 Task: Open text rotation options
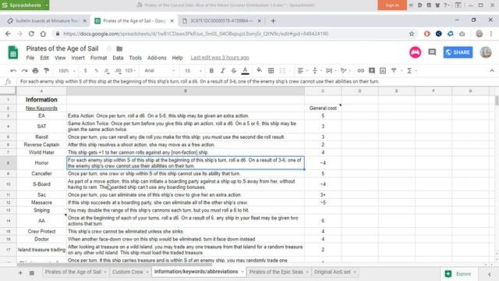(x=345, y=71)
